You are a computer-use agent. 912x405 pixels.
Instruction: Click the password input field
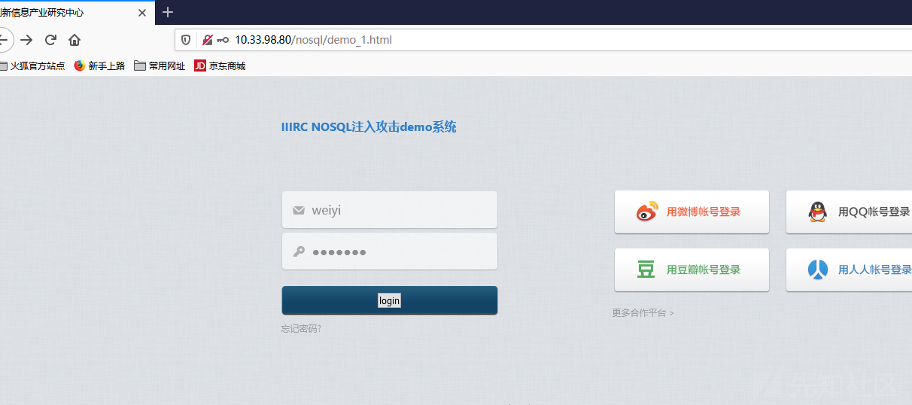pyautogui.click(x=399, y=251)
